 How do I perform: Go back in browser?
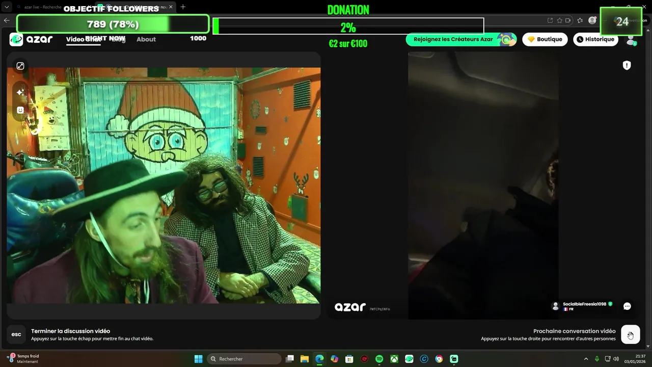pyautogui.click(x=7, y=20)
